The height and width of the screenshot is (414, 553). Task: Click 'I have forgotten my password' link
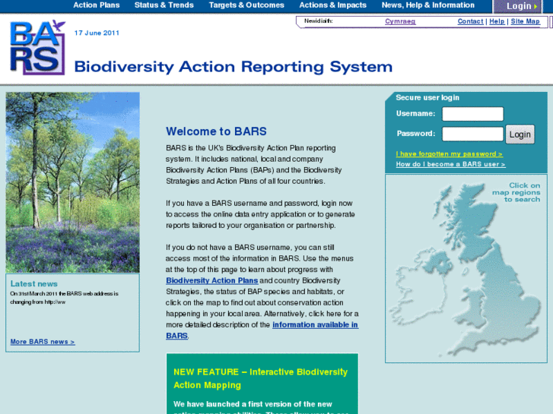click(x=449, y=154)
